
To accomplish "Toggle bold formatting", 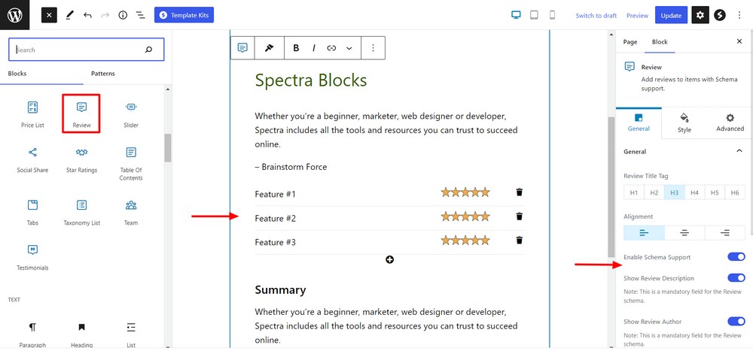I will pos(296,48).
